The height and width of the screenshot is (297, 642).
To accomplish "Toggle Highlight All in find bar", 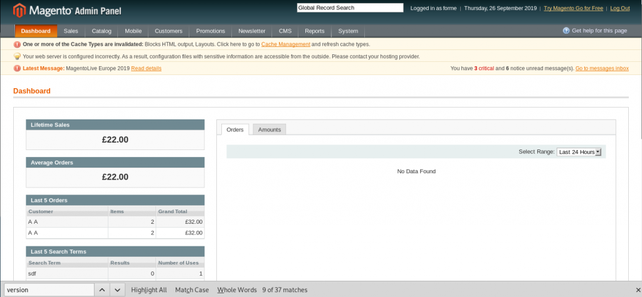I will 149,290.
